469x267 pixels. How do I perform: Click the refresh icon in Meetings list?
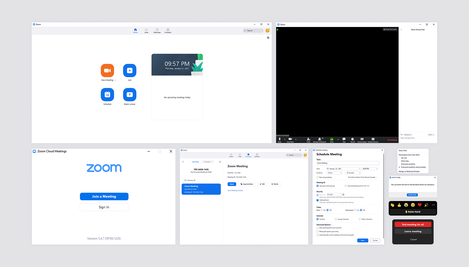tap(183, 162)
